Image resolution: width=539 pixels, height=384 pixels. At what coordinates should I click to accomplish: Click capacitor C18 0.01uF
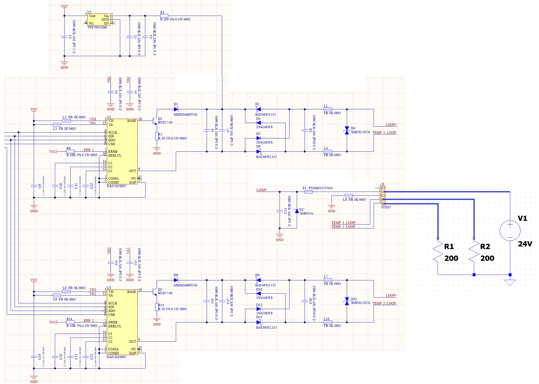tap(305, 301)
